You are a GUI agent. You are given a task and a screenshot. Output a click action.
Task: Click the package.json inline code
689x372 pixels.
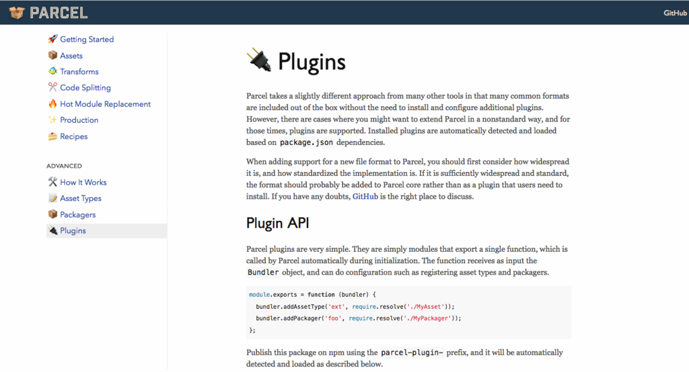(x=306, y=142)
